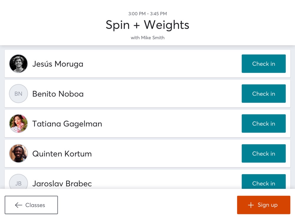Check in Tatiana Gagelman
The height and width of the screenshot is (221, 295).
pyautogui.click(x=263, y=123)
